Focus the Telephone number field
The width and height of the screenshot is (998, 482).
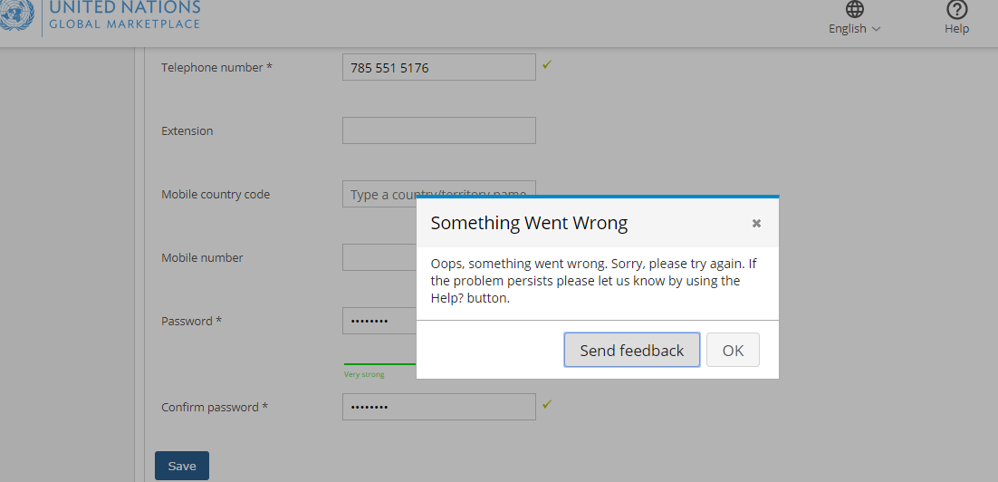point(439,67)
